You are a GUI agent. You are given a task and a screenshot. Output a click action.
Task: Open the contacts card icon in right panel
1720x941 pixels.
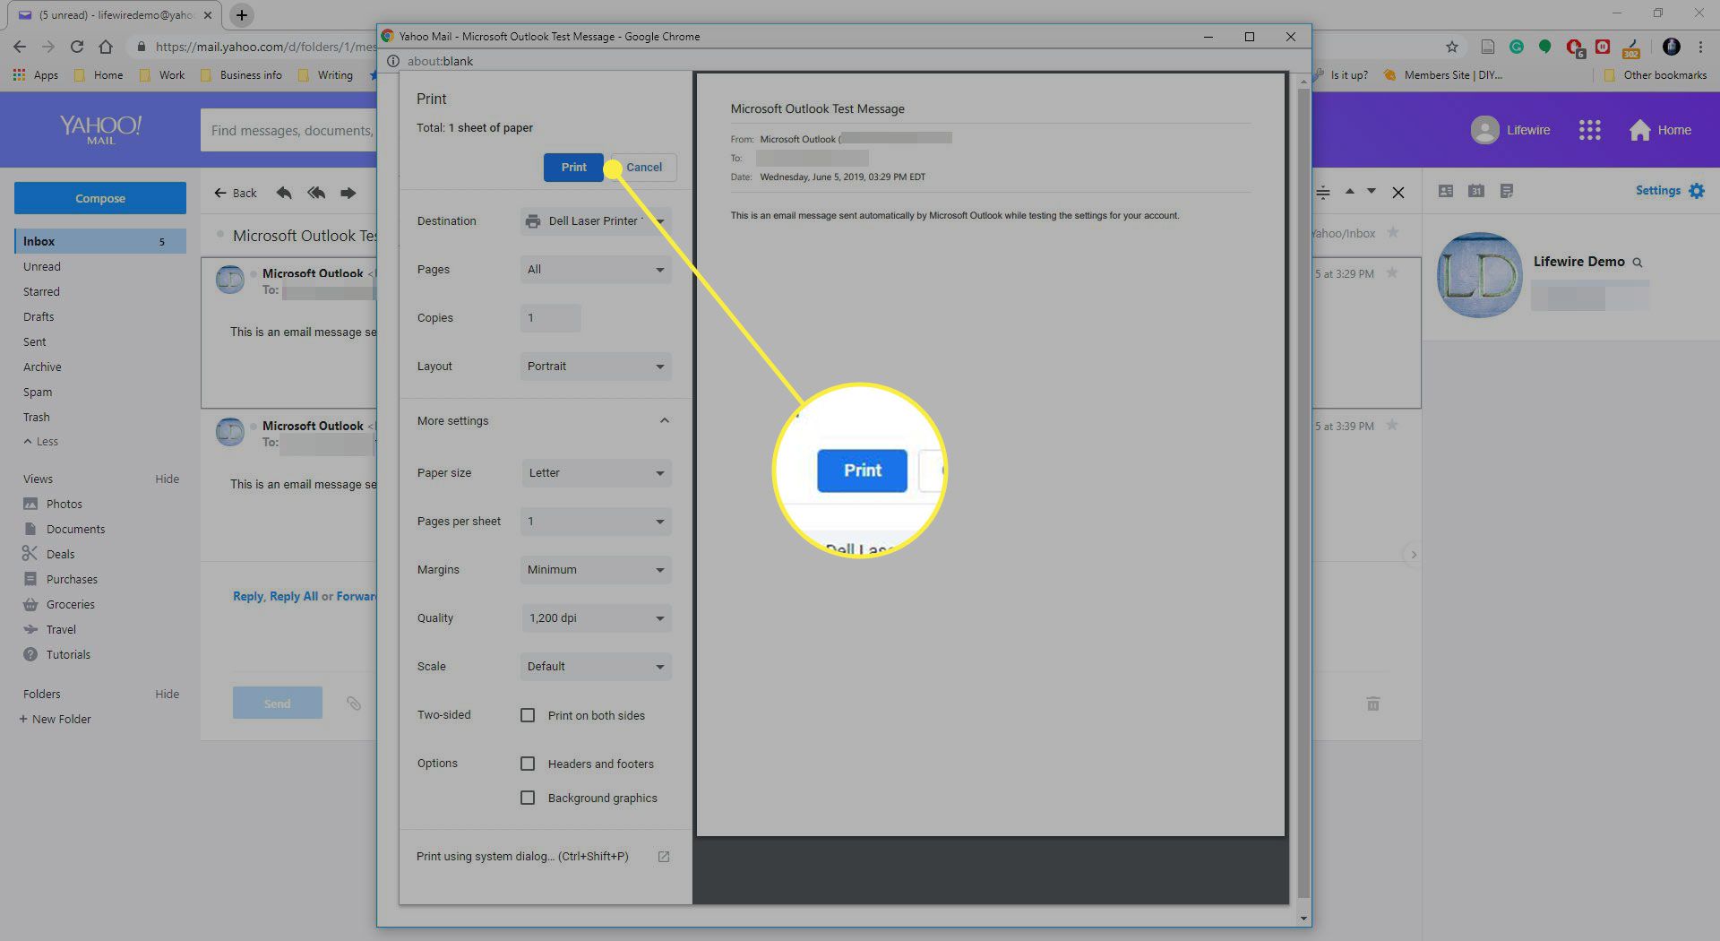pyautogui.click(x=1446, y=191)
